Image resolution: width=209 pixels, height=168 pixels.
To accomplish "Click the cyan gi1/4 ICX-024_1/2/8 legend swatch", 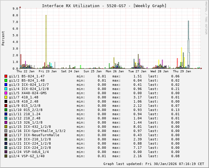I will [6, 89].
